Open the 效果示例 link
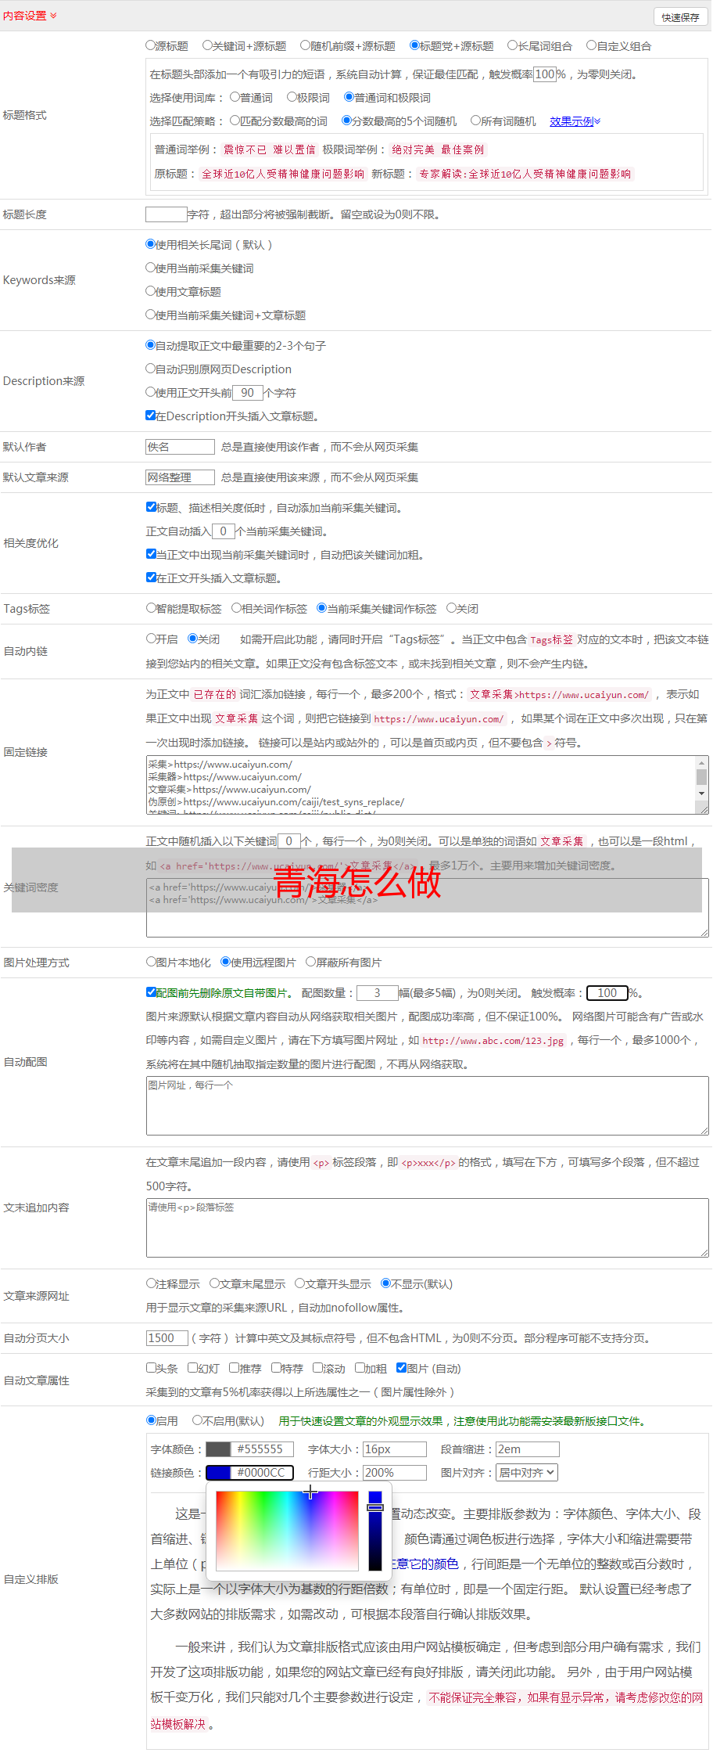Viewport: 713px width, 1760px height. tap(574, 121)
